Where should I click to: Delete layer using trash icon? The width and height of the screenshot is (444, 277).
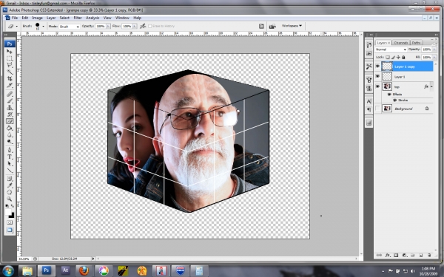tap(429, 256)
